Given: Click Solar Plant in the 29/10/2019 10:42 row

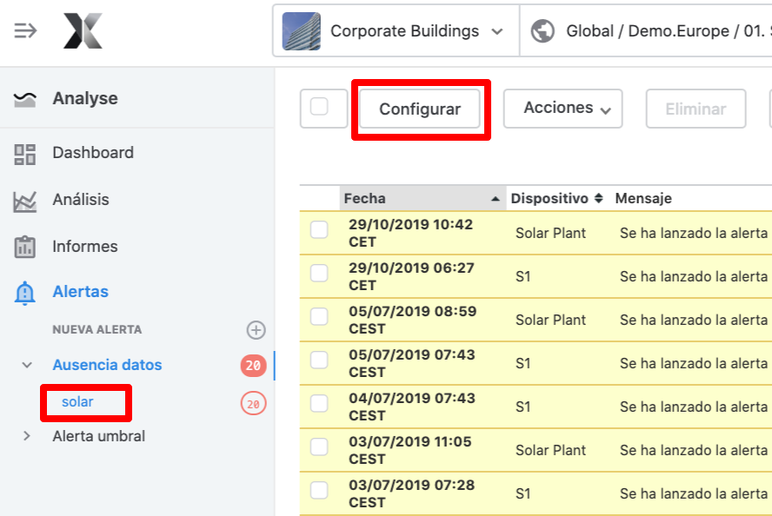Looking at the screenshot, I should coord(550,233).
